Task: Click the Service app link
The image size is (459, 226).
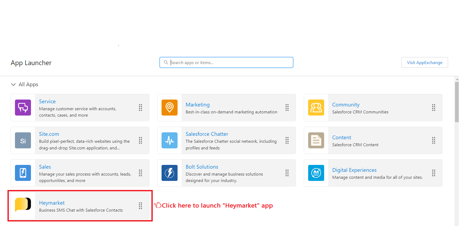Action: 47,101
